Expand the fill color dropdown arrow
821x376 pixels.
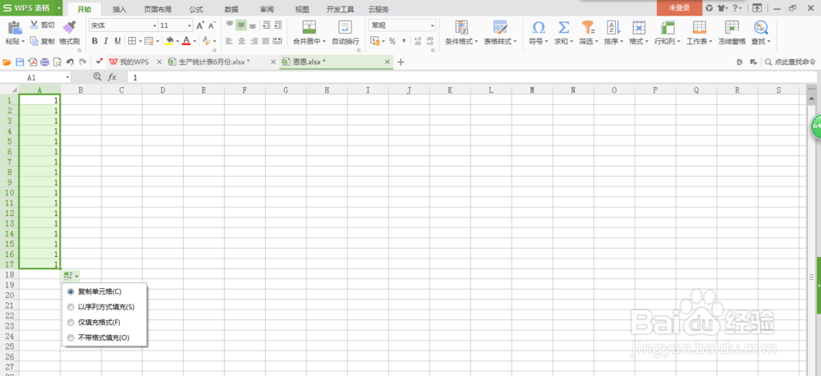click(x=177, y=41)
